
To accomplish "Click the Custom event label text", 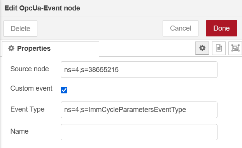I will pos(32,88).
